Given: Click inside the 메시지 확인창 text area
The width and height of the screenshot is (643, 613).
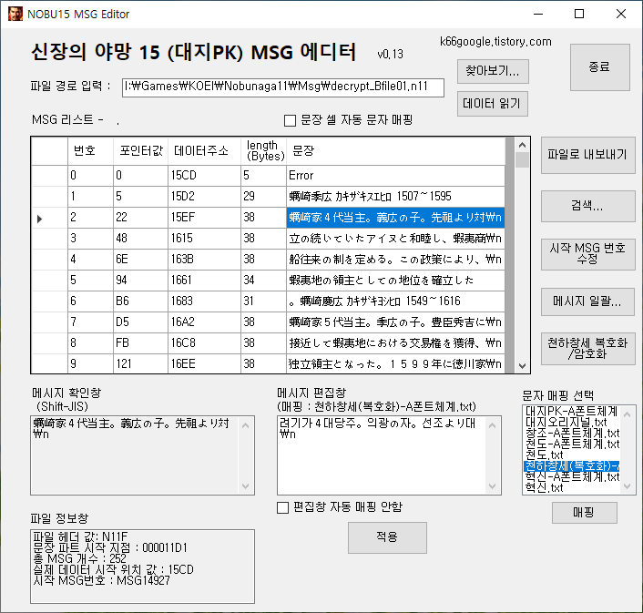Looking at the screenshot, I should click(136, 455).
